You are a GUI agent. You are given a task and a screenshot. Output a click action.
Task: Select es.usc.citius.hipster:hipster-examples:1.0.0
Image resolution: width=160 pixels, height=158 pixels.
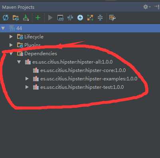[89, 79]
